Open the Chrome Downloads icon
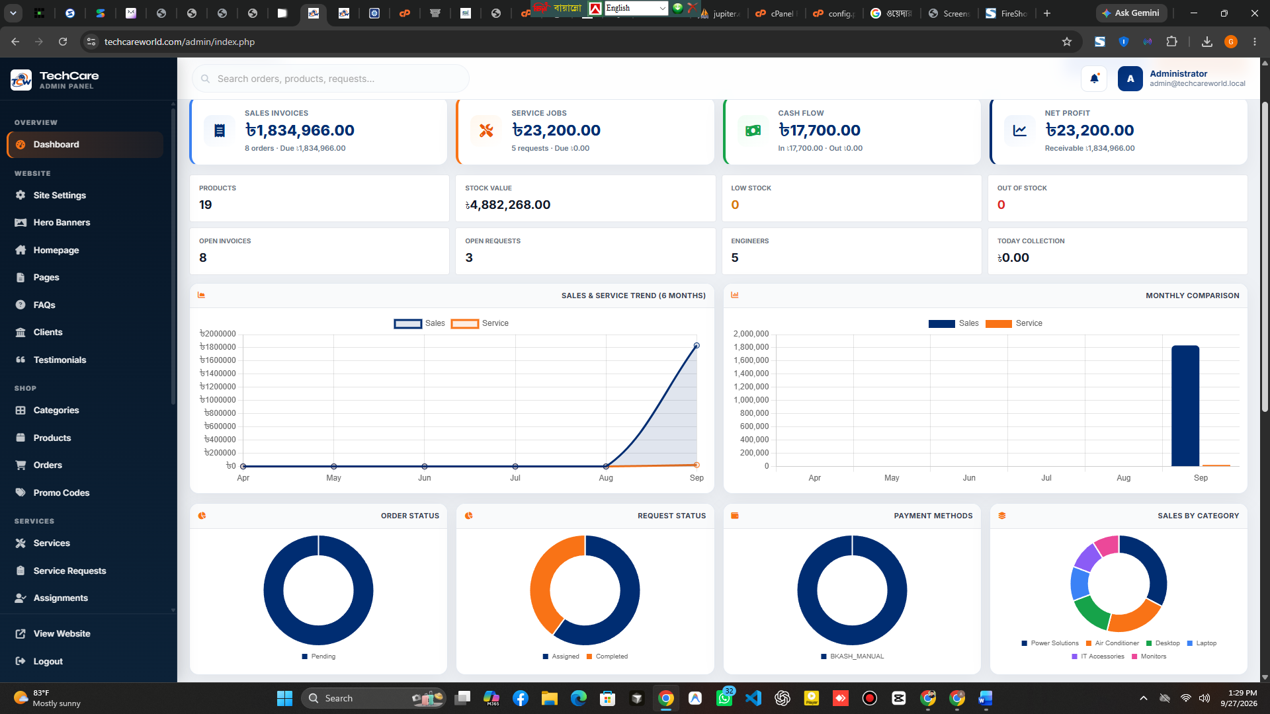The height and width of the screenshot is (714, 1270). coord(1207,42)
